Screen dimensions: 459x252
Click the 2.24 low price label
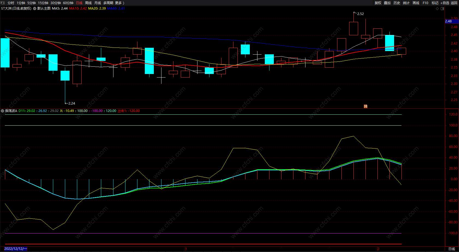[72, 103]
